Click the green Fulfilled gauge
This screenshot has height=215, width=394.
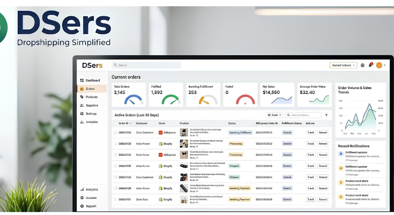click(x=171, y=100)
